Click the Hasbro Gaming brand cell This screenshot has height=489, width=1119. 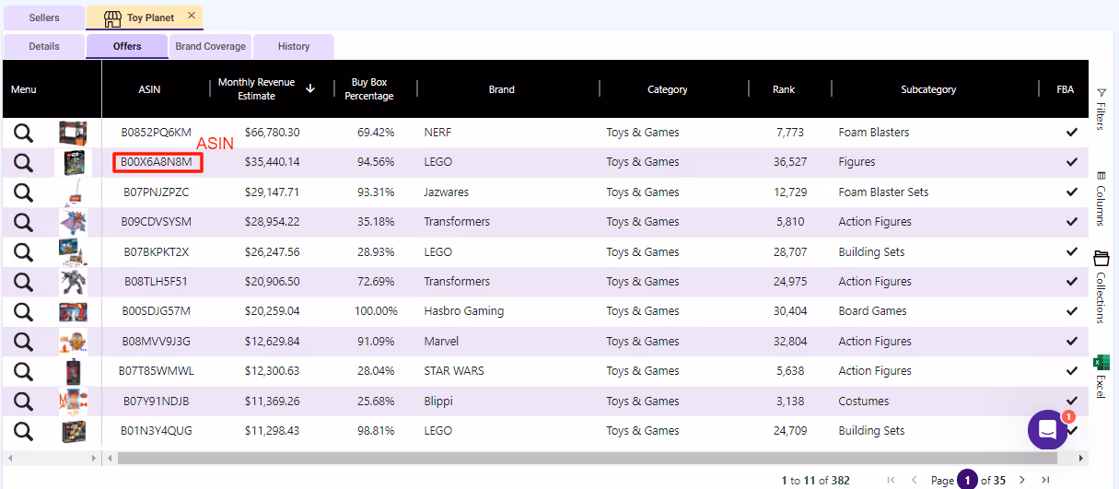(464, 311)
